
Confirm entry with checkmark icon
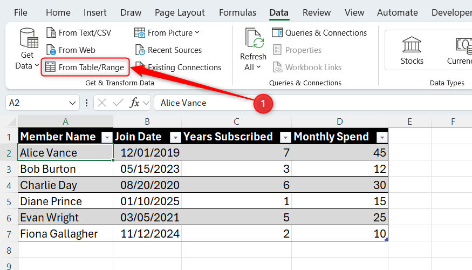[118, 103]
